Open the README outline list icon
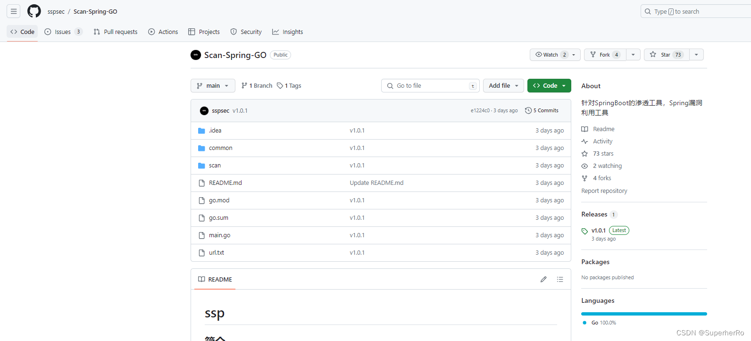751x341 pixels. pyautogui.click(x=560, y=279)
